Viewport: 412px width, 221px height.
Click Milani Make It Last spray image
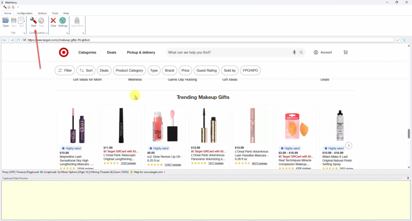(x=340, y=126)
